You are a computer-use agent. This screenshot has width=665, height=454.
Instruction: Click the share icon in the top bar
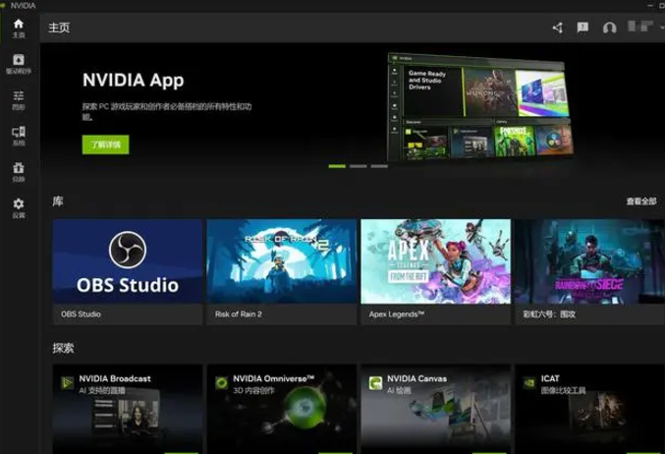558,28
